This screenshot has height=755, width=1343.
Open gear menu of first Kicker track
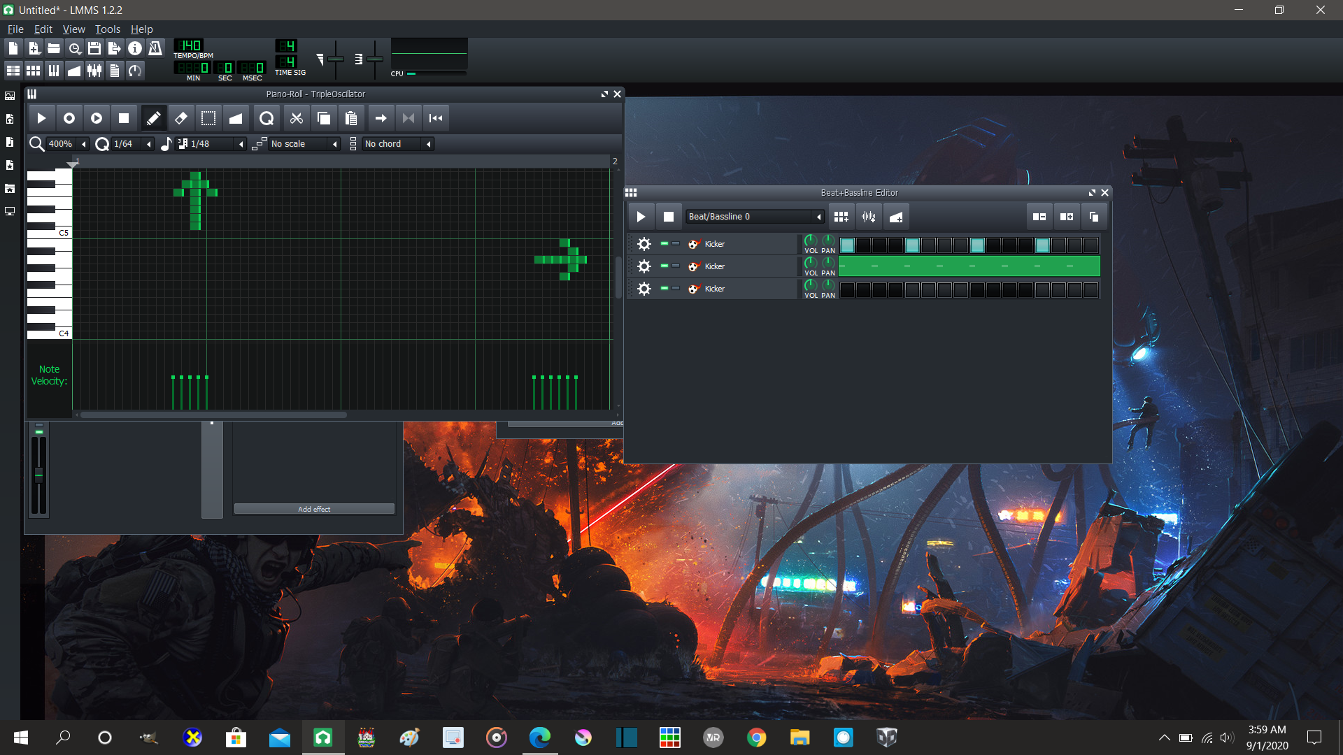[x=644, y=244]
